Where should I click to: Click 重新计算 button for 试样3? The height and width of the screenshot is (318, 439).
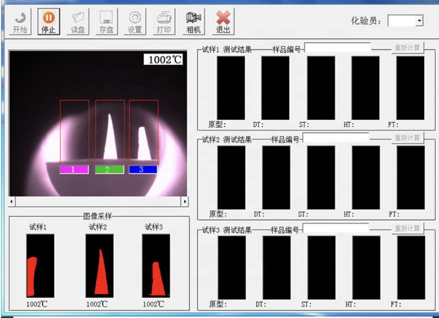tap(407, 228)
